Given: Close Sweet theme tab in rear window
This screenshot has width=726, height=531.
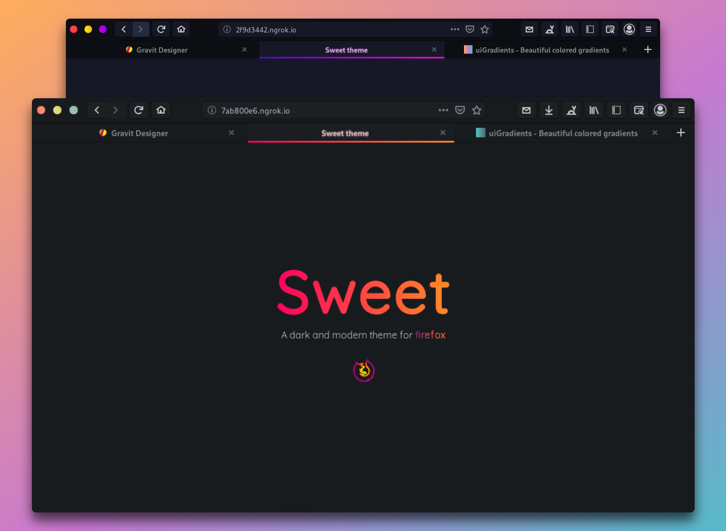Looking at the screenshot, I should (x=434, y=49).
